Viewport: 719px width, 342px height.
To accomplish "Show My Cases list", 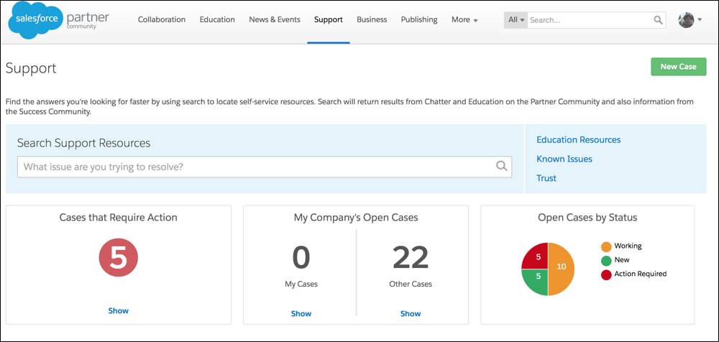I will click(301, 313).
